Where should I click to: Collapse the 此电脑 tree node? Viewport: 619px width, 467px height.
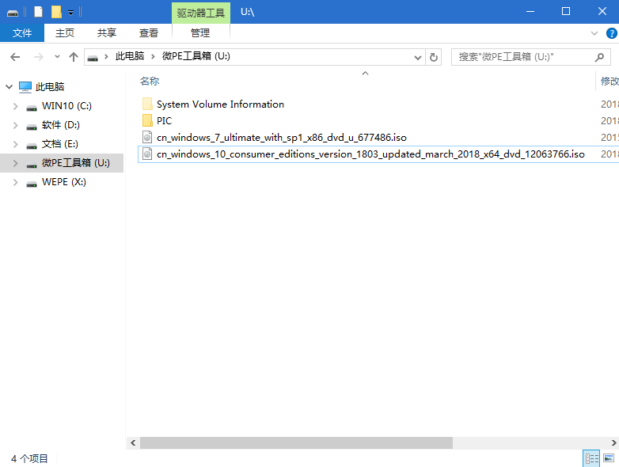coord(9,86)
